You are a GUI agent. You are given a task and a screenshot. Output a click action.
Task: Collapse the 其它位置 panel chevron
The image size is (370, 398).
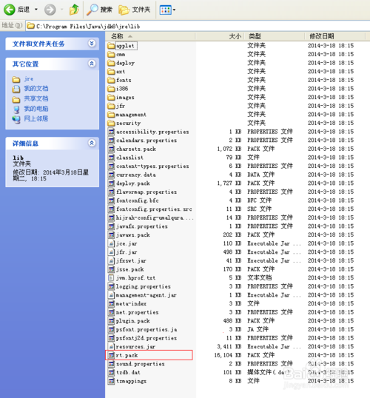pyautogui.click(x=92, y=64)
